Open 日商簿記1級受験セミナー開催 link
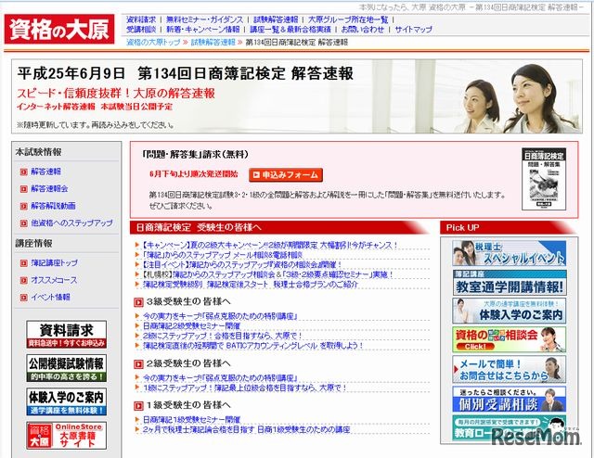Image resolution: width=594 pixels, height=458 pixels. pos(191,419)
